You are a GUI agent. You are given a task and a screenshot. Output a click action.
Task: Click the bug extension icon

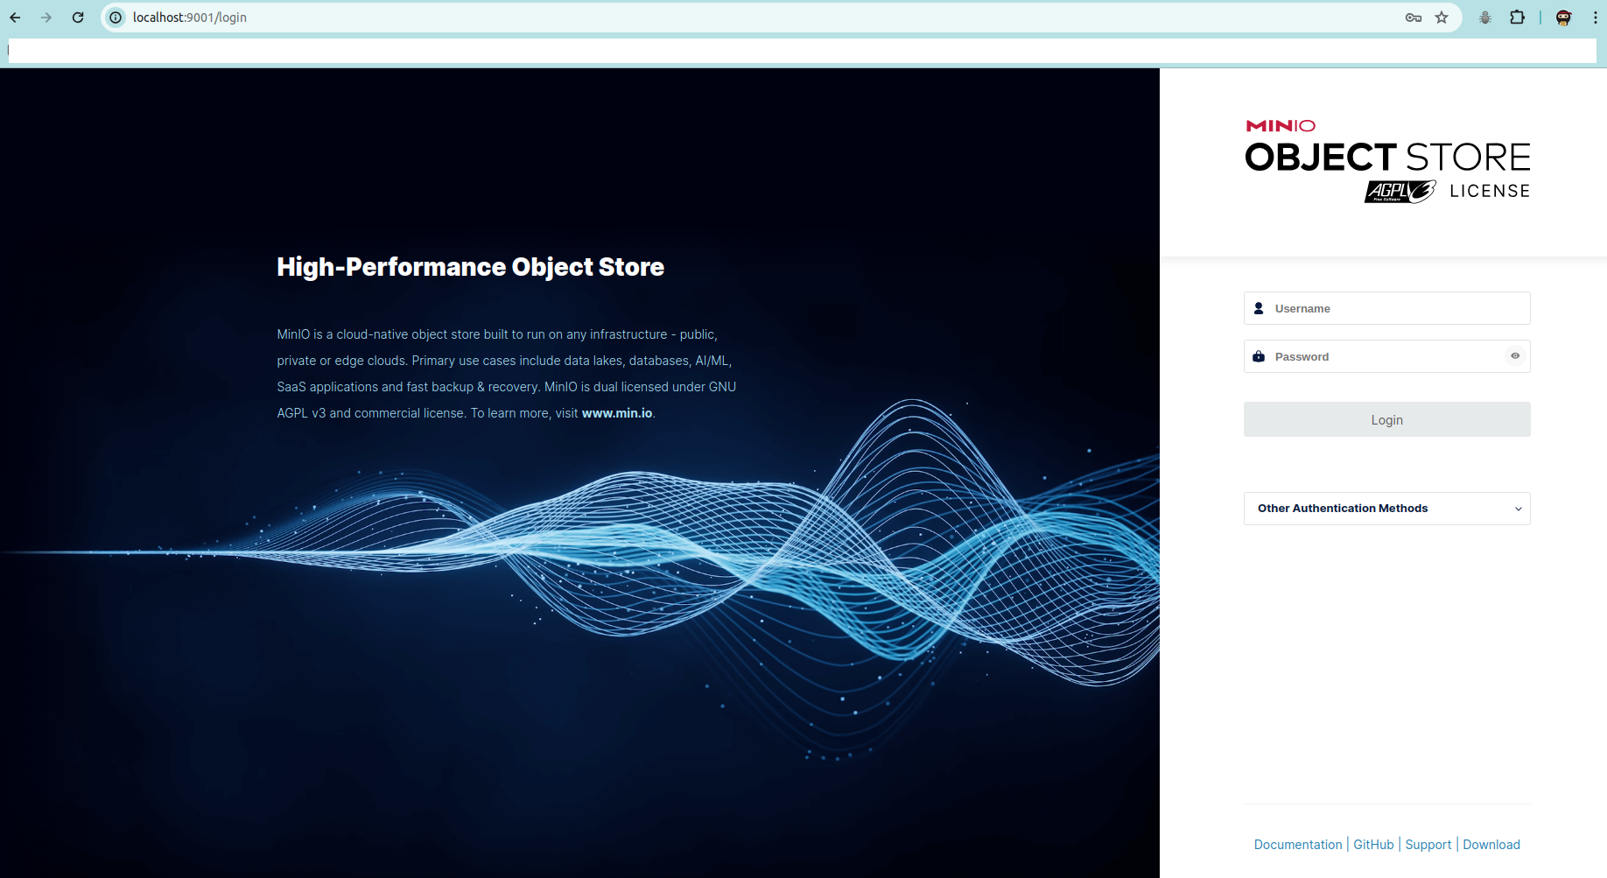click(1485, 18)
